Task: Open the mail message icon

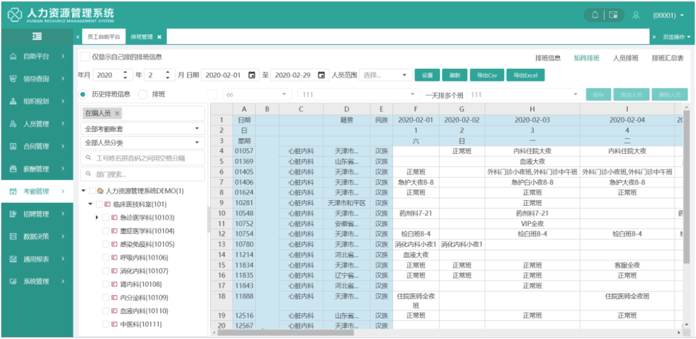Action: pyautogui.click(x=613, y=15)
